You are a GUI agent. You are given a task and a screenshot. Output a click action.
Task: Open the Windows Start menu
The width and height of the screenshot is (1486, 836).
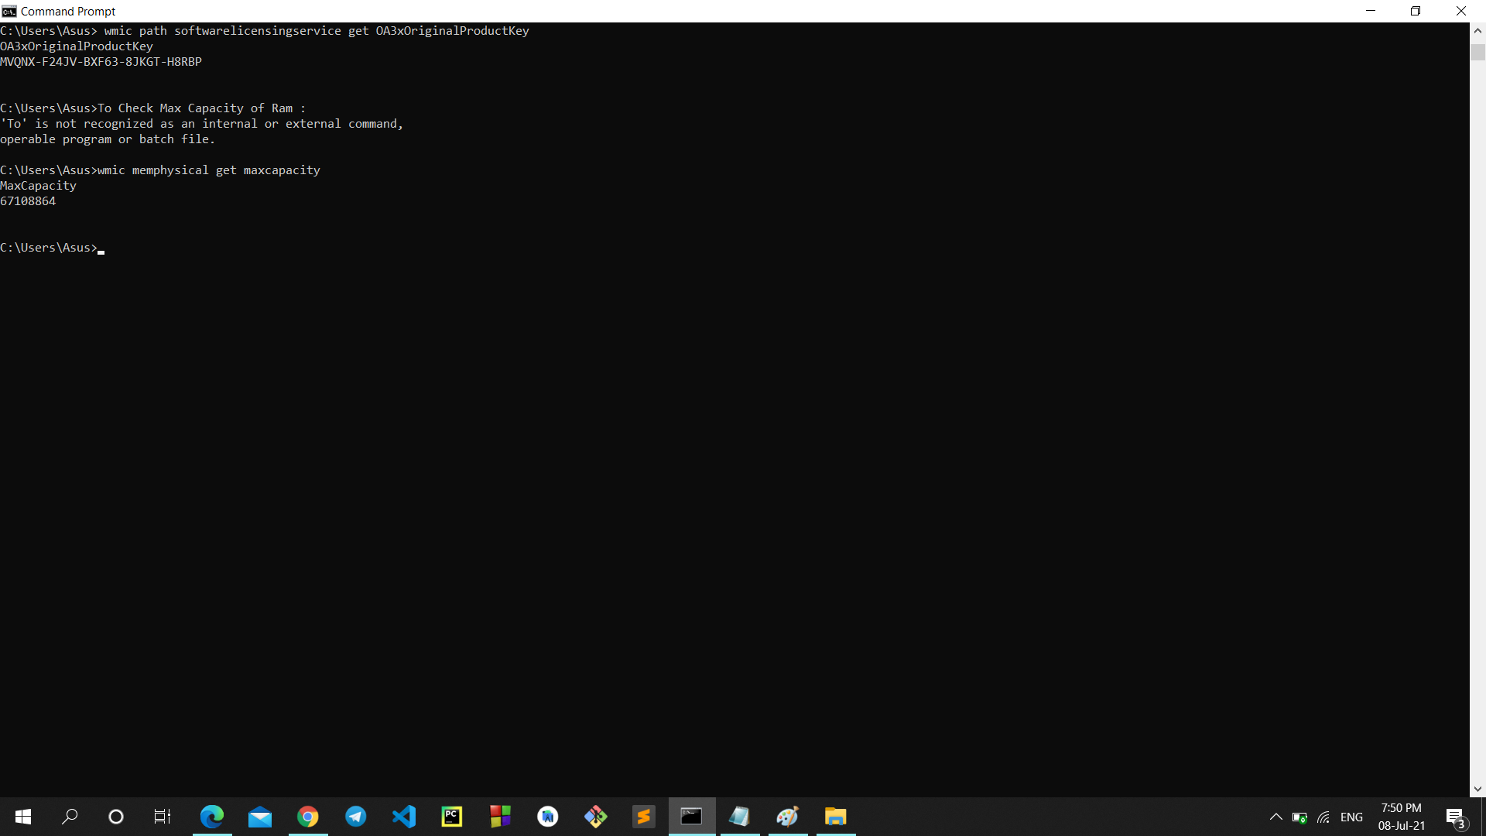pyautogui.click(x=23, y=817)
